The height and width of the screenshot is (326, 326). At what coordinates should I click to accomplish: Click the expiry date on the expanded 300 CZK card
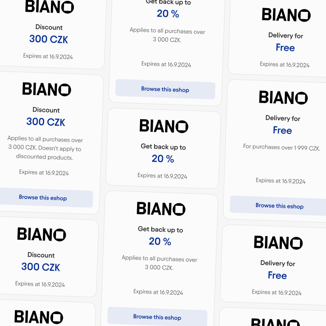click(44, 173)
